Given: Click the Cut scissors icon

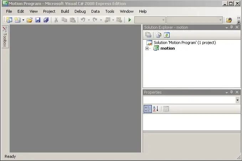Looking at the screenshot, I should [56, 20].
